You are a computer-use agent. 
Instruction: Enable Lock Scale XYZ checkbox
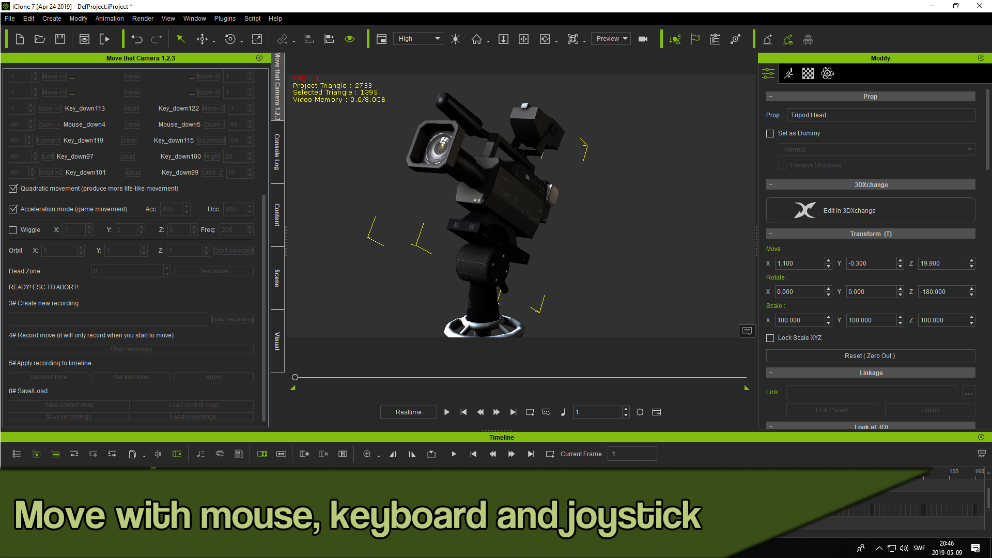tap(770, 338)
